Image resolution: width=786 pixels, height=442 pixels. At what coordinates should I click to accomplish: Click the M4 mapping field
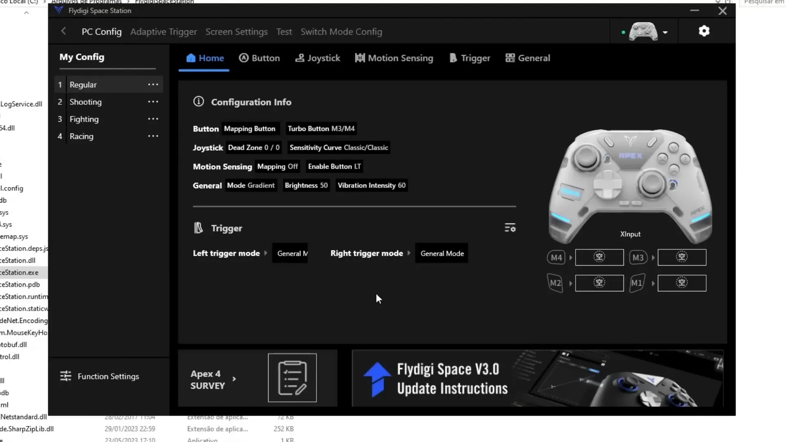pyautogui.click(x=599, y=257)
